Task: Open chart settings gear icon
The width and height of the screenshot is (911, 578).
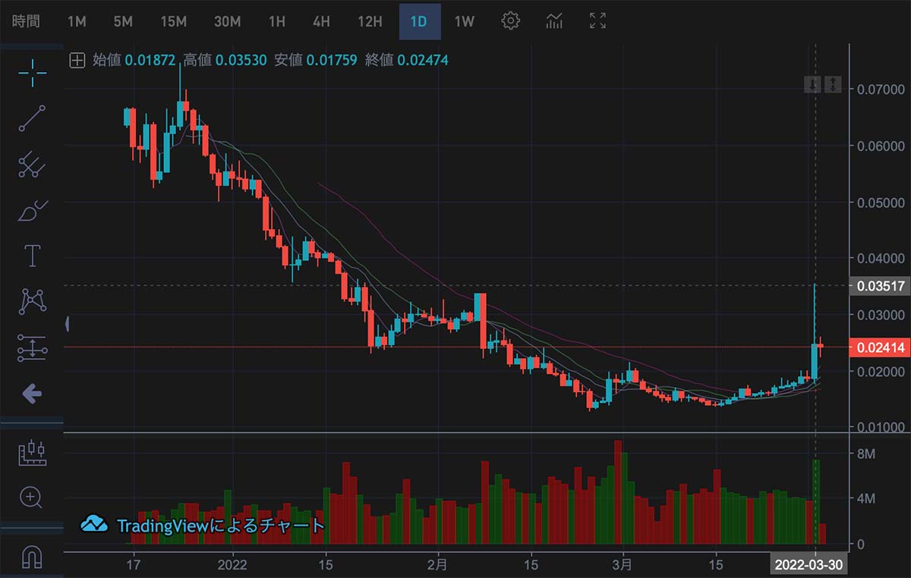Action: coord(511,20)
